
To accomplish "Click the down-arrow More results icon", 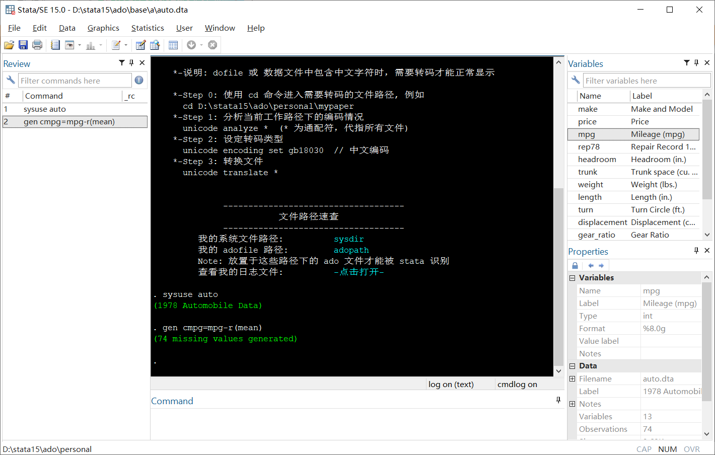I will coord(191,45).
